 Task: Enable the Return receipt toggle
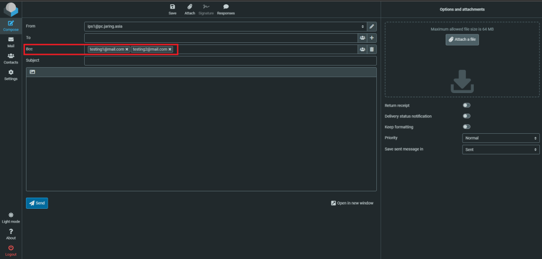click(466, 105)
